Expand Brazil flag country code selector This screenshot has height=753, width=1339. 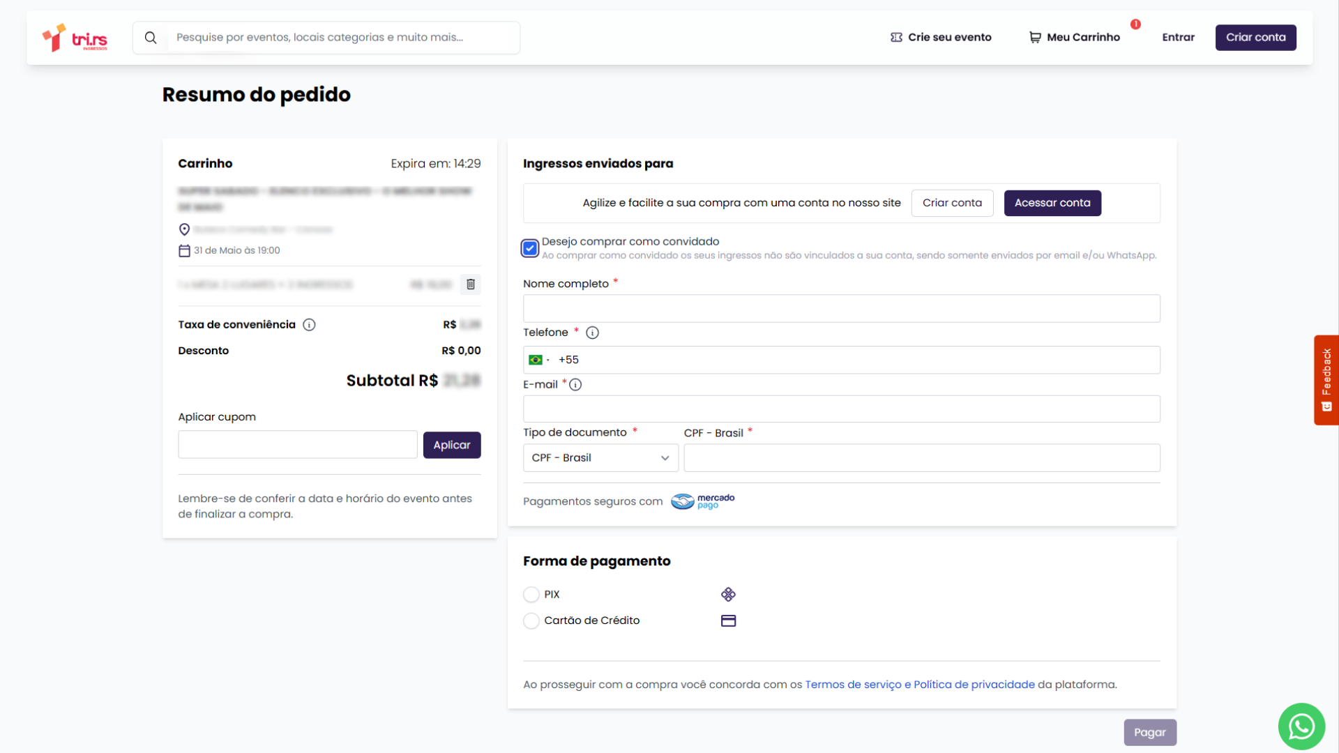[539, 360]
